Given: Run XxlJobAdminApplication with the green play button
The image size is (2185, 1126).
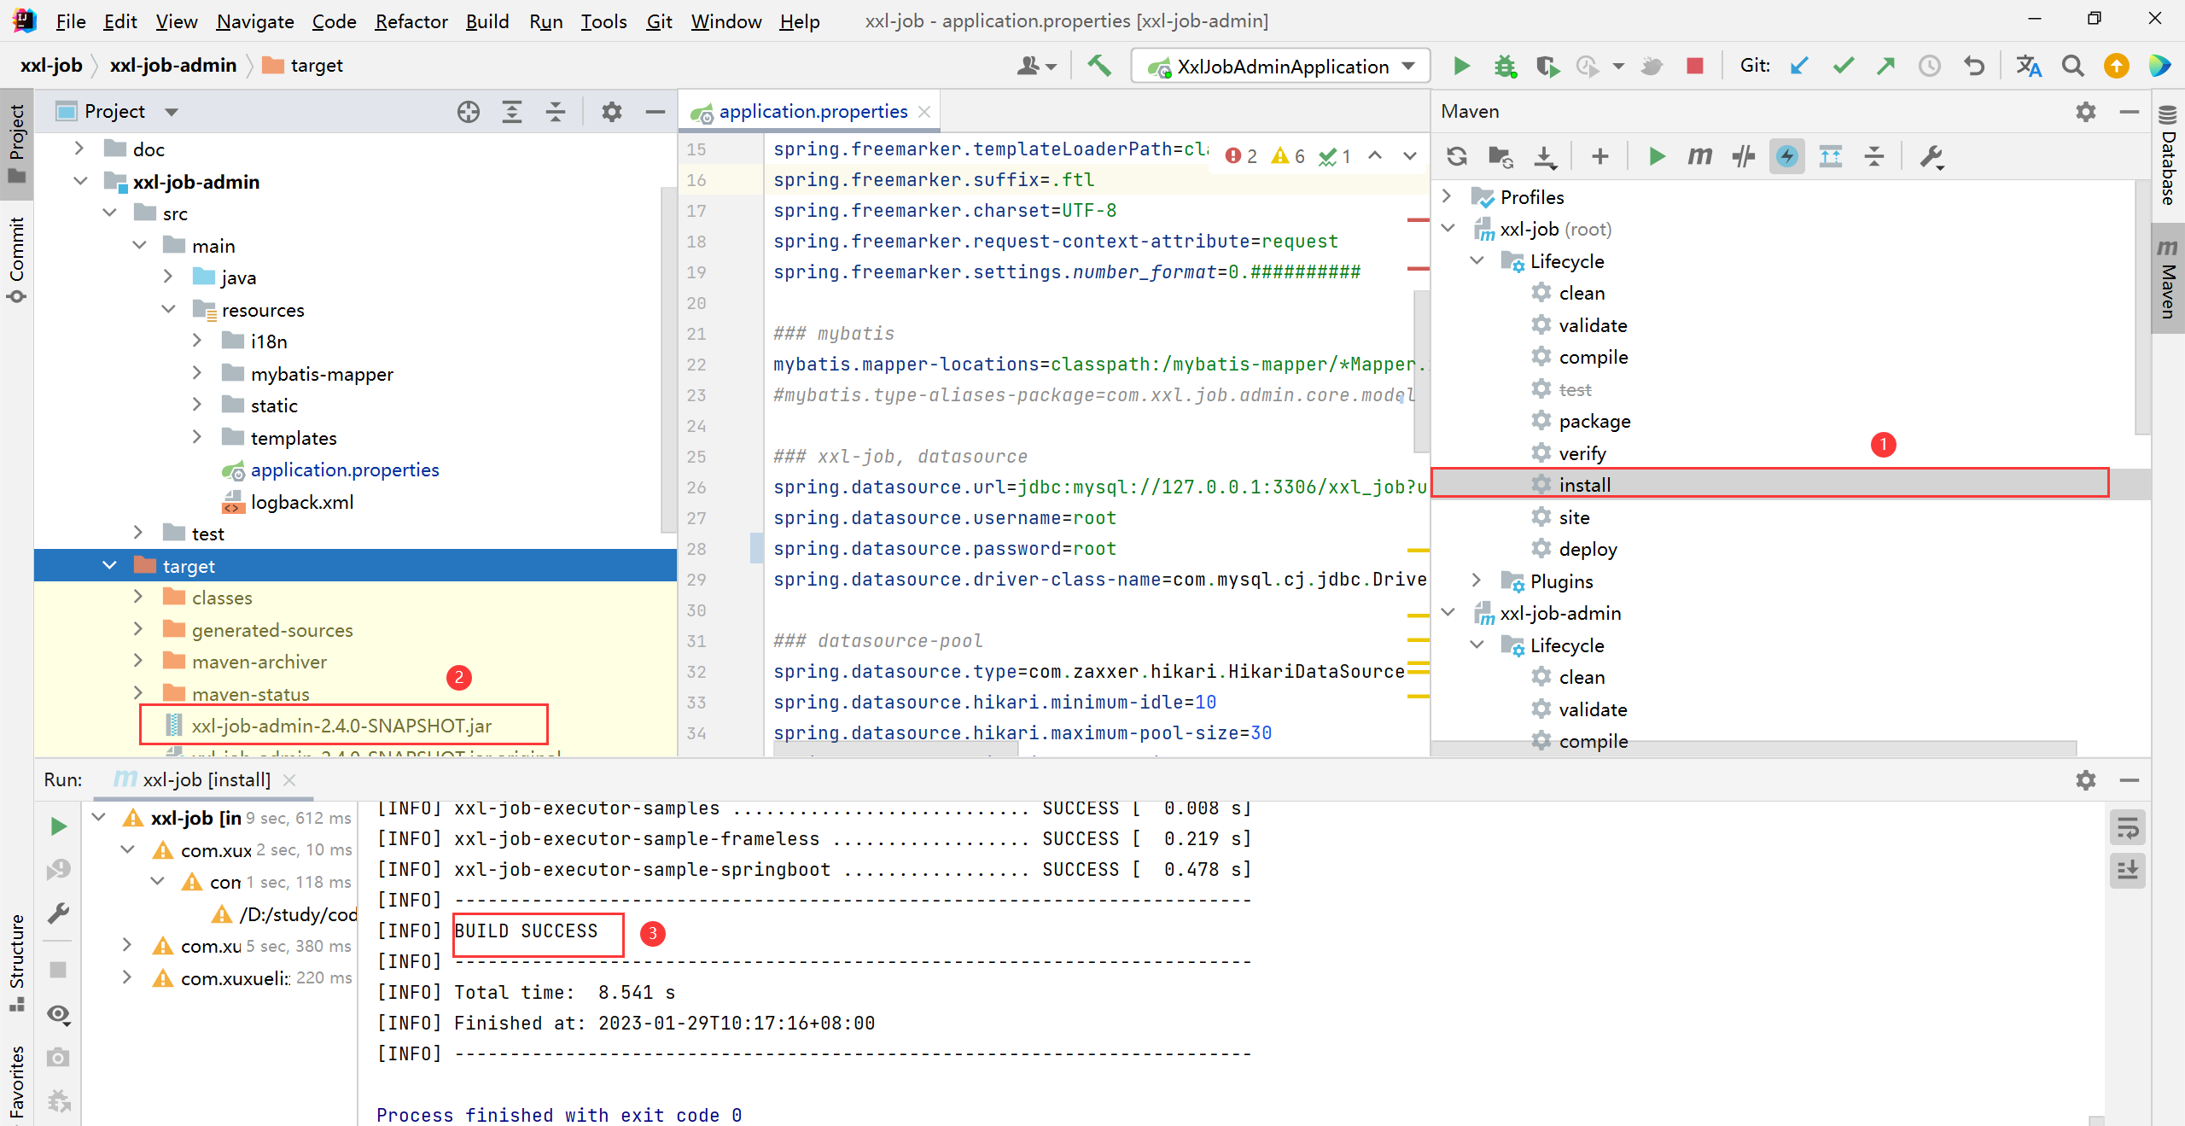Looking at the screenshot, I should (x=1461, y=66).
